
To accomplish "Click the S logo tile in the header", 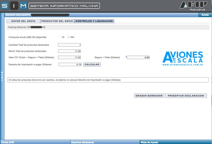I will click(5, 6).
